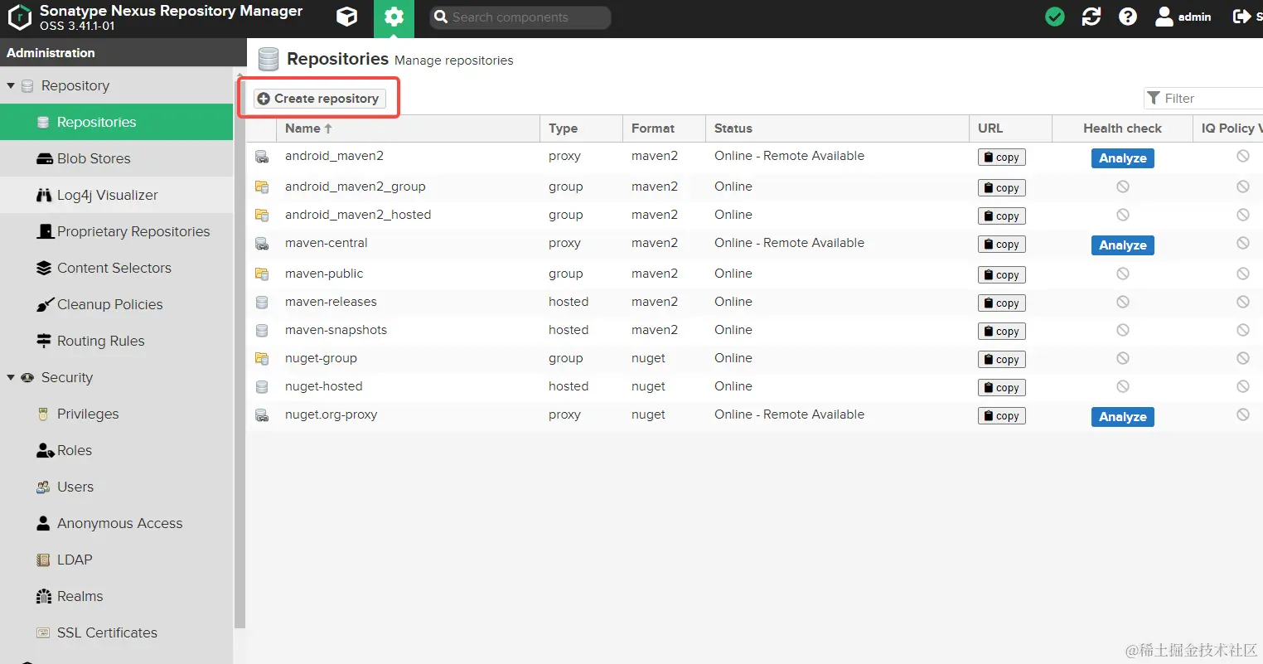Open Blob Stores in sidebar
The width and height of the screenshot is (1263, 664).
[116, 158]
